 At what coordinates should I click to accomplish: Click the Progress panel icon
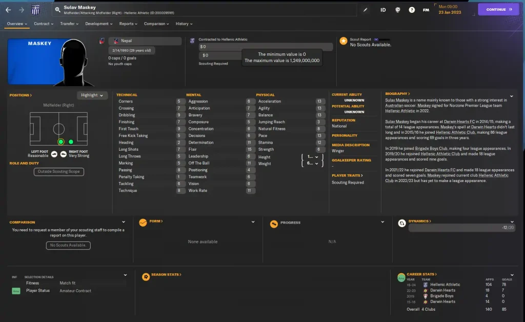[x=274, y=224]
